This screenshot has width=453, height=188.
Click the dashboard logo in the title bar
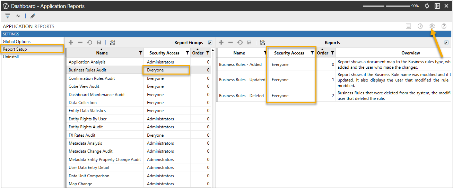tap(6, 6)
